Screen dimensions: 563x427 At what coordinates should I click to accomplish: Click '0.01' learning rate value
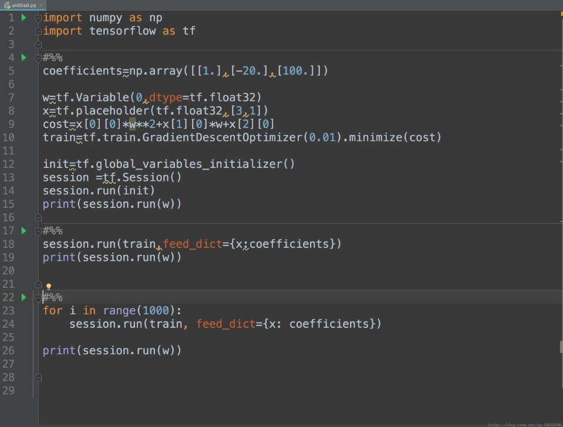(x=322, y=137)
